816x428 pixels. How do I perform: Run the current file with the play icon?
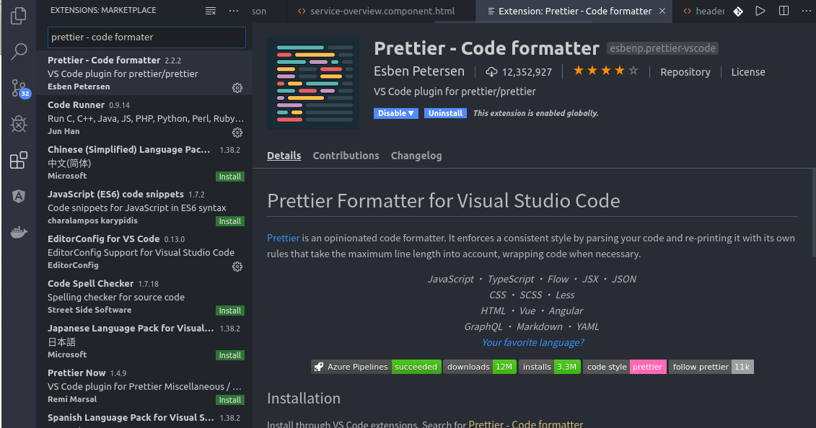tap(761, 10)
